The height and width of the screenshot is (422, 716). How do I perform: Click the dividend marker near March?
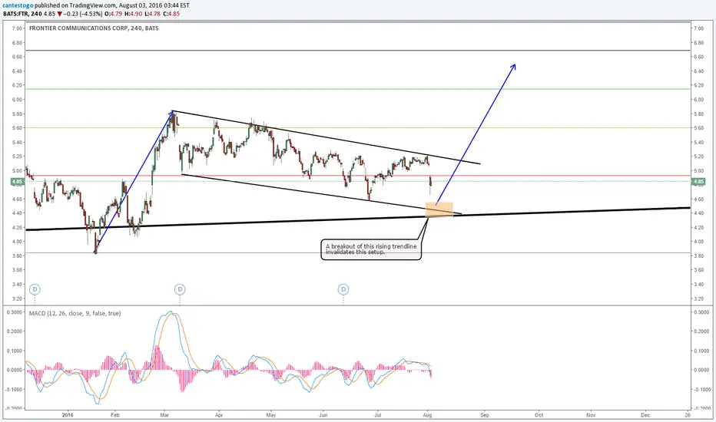click(180, 289)
